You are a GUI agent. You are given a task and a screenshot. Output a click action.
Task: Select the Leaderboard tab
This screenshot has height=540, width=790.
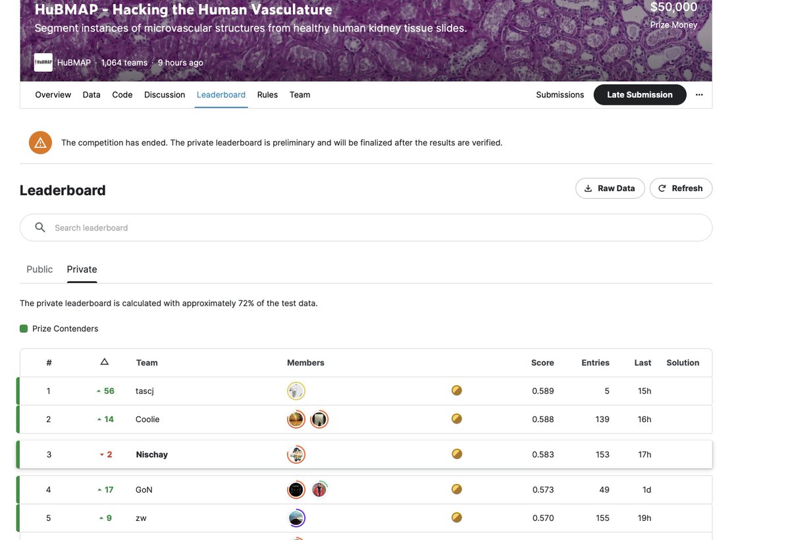(221, 95)
